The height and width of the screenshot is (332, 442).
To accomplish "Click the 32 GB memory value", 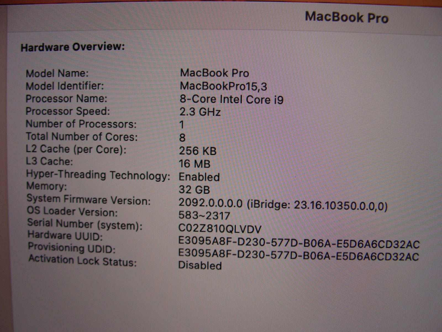I will click(194, 190).
